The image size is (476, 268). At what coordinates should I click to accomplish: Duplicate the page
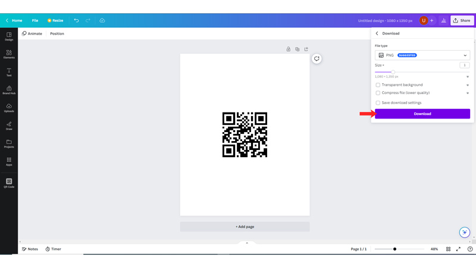(x=297, y=49)
